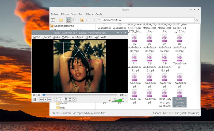Screen dimensions: 214x131
Task: Toggle VLC fullscreen mode
Action: tap(56, 99)
